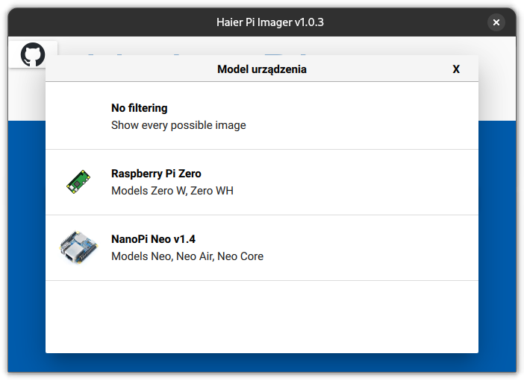Open the GitHub logo link

(x=33, y=54)
